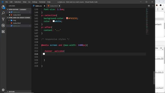Open the Extensions view in activity bar

pyautogui.click(x=3, y=32)
